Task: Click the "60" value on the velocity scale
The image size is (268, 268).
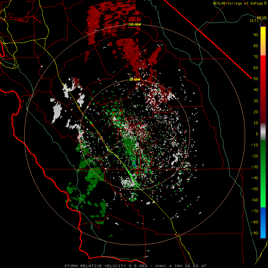Action: (256, 68)
